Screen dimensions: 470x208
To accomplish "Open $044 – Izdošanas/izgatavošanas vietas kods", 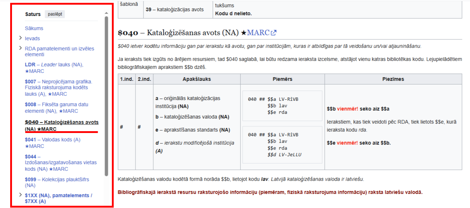I will click(x=60, y=163).
